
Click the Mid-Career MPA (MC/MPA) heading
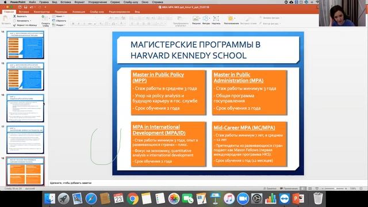244,128
